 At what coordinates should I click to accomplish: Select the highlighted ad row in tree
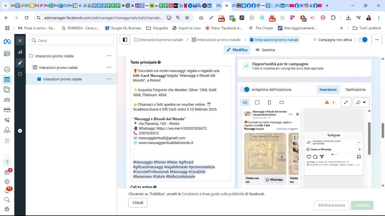[x=71, y=79]
